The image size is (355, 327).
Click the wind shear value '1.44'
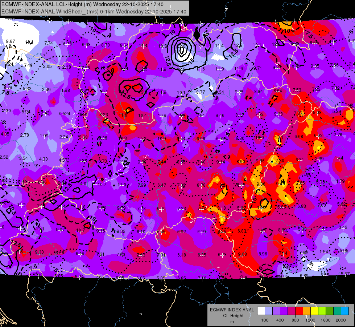click(x=339, y=158)
